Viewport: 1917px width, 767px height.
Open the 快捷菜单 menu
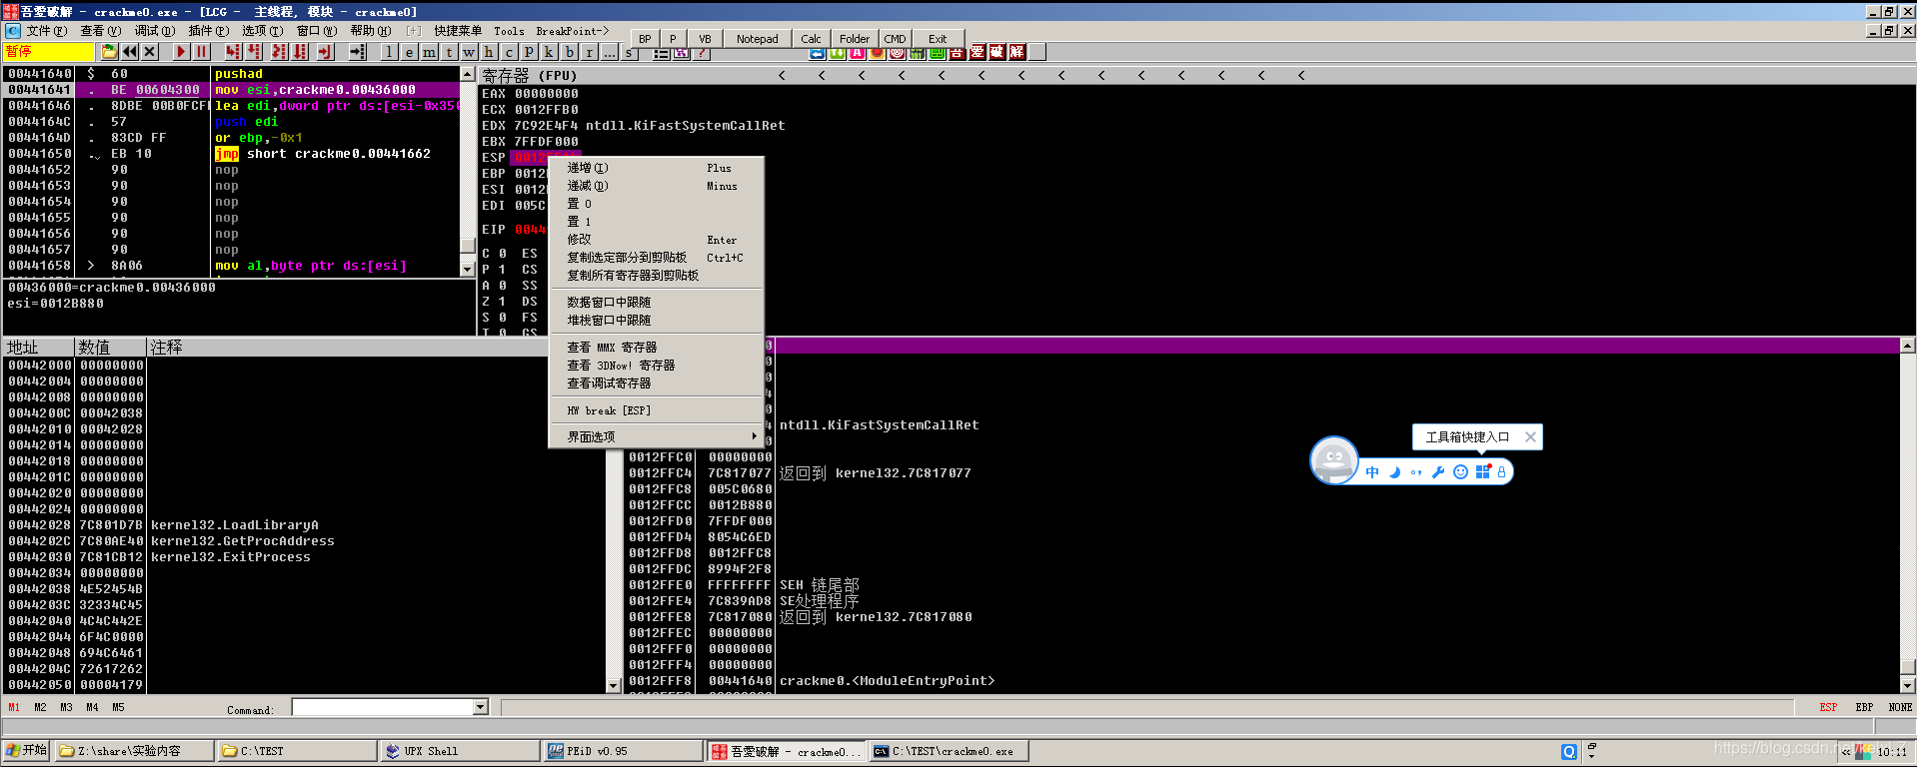[x=458, y=31]
